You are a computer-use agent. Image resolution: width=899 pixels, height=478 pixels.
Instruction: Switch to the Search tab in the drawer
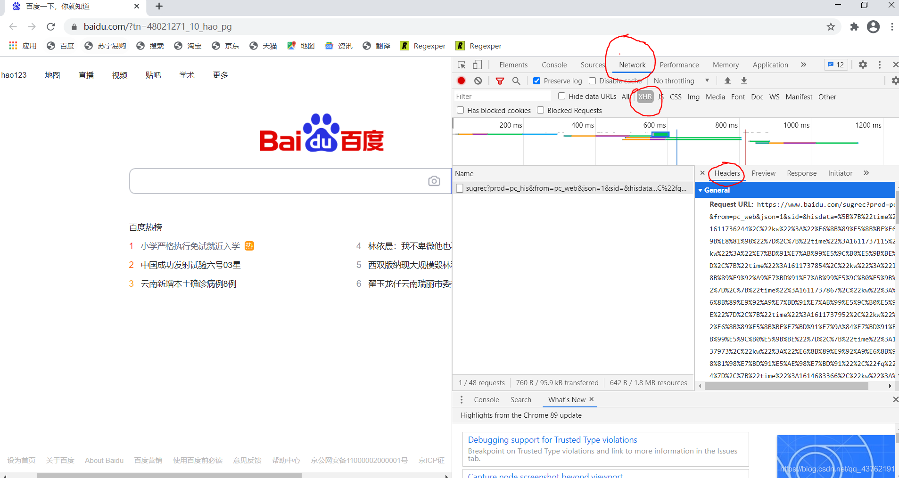[520, 400]
